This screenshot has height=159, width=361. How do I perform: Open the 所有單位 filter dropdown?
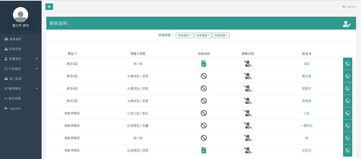185,35
